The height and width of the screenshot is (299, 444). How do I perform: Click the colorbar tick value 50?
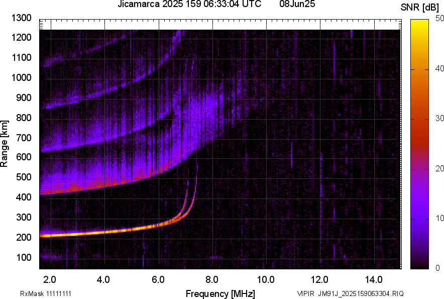tap(439, 19)
